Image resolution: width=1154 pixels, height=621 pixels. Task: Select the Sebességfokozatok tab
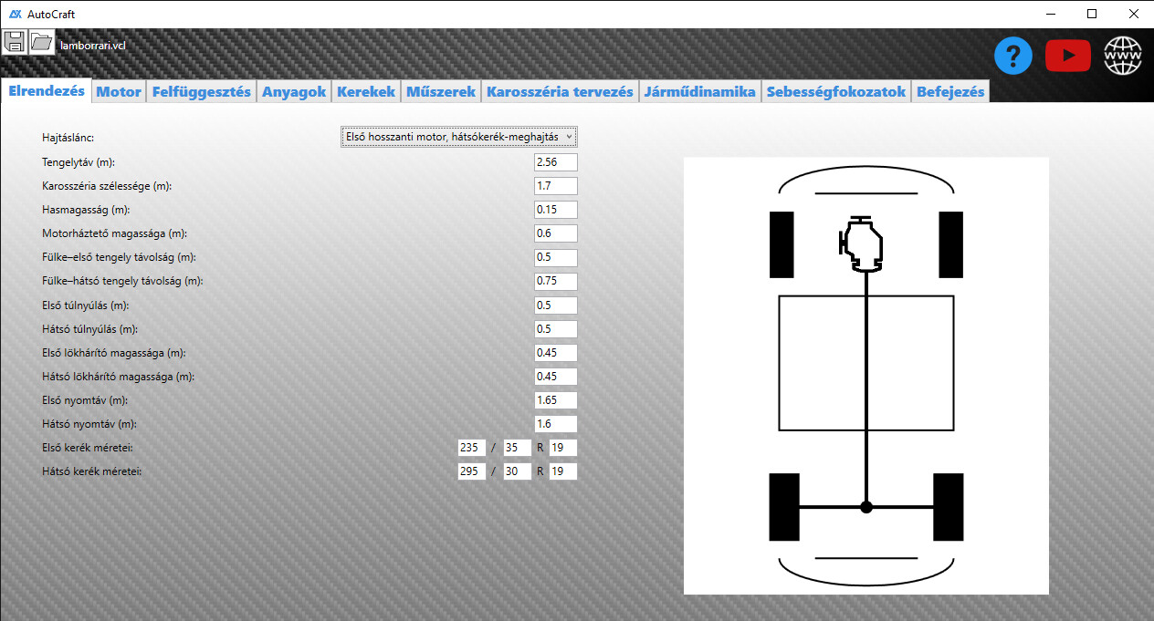pyautogui.click(x=835, y=92)
